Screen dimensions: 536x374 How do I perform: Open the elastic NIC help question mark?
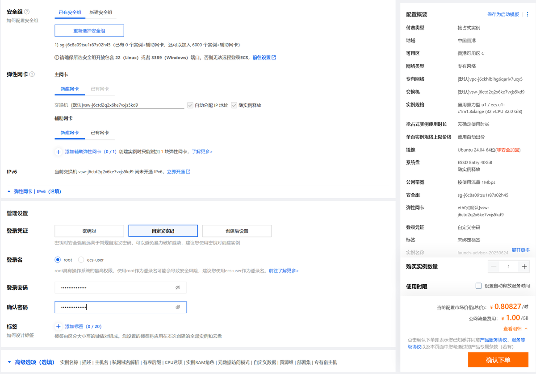[x=32, y=75]
